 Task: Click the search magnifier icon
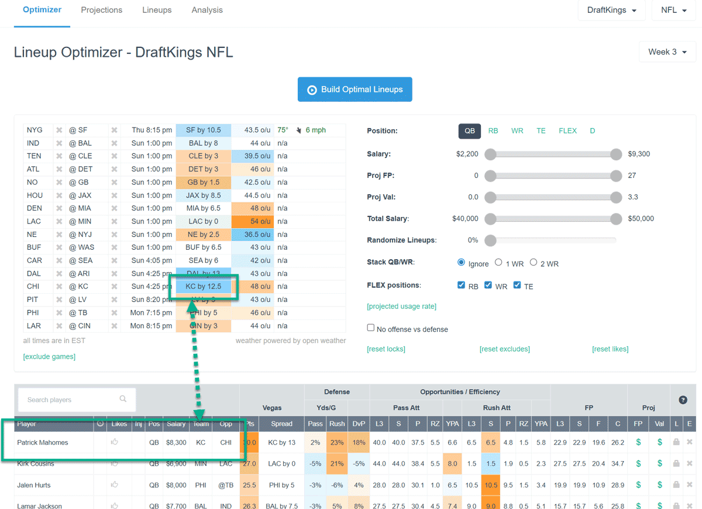pos(123,399)
